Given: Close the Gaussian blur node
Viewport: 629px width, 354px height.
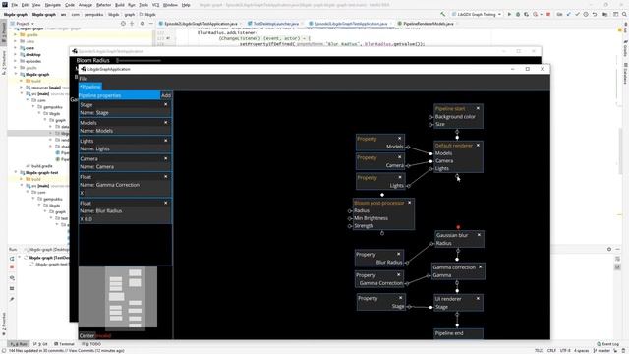Looking at the screenshot, I should [x=479, y=235].
